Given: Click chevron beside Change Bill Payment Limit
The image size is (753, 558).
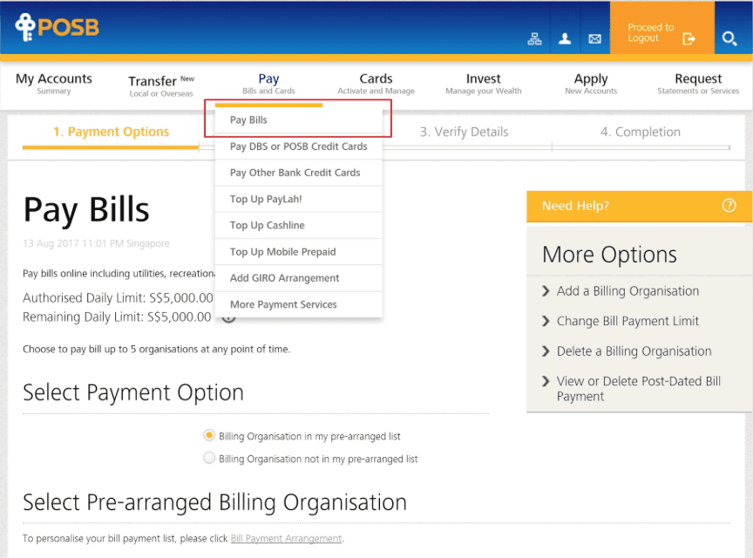Looking at the screenshot, I should coord(546,321).
